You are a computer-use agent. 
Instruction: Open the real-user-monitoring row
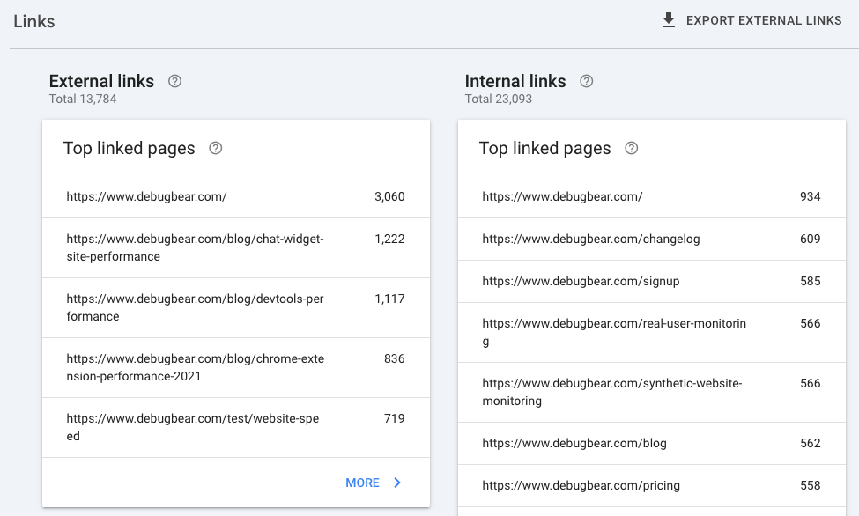652,332
